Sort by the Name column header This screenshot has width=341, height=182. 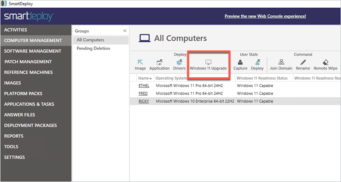pyautogui.click(x=145, y=78)
